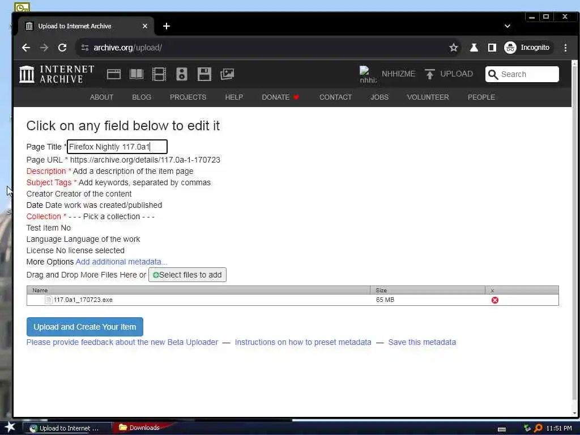Screen dimensions: 580x435
Task: View site information icon in the address bar
Action: click(85, 48)
